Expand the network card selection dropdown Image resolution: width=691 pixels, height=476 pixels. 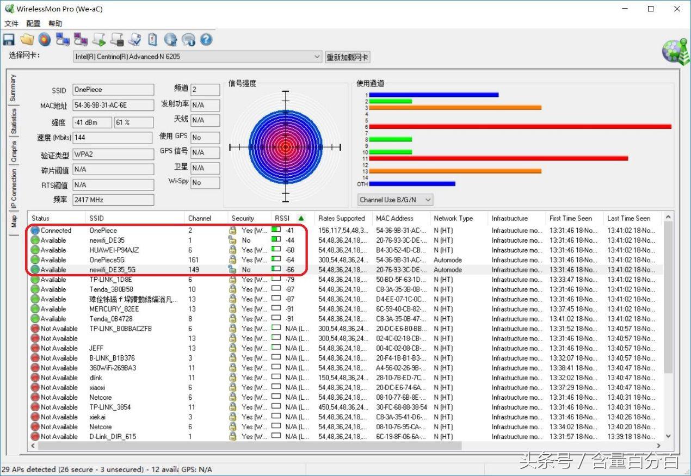317,57
